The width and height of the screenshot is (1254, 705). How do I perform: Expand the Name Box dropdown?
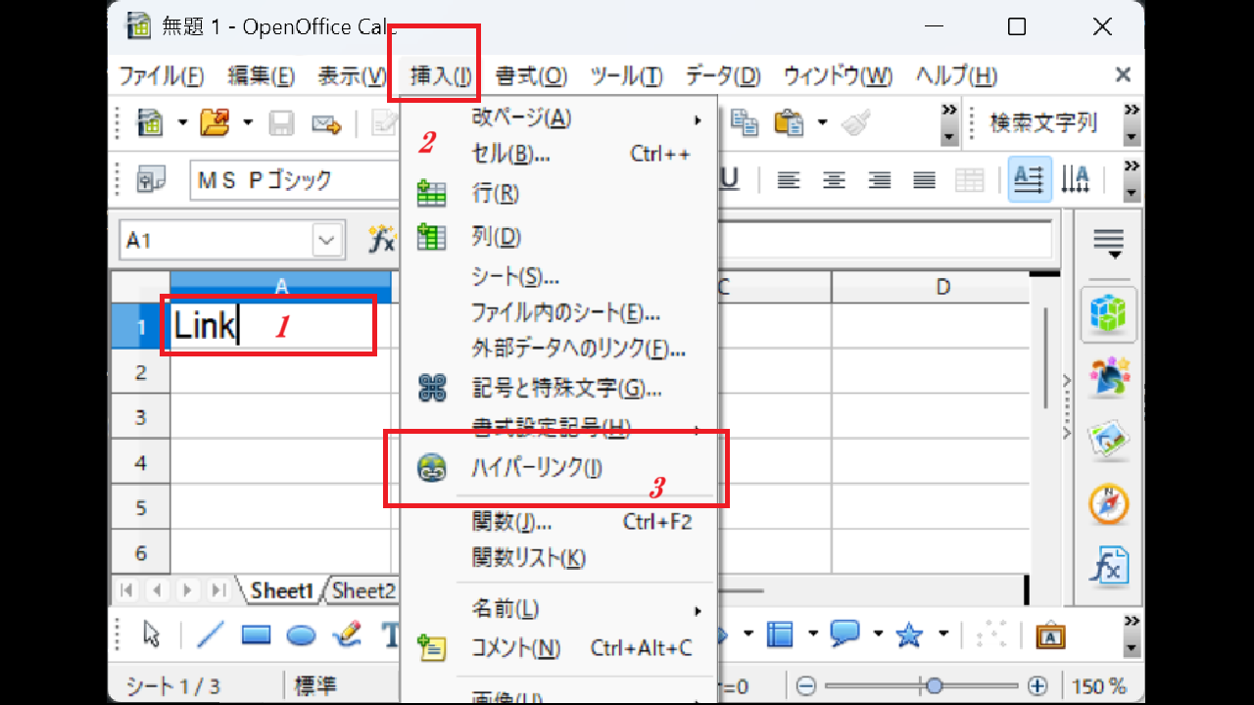[x=327, y=240]
